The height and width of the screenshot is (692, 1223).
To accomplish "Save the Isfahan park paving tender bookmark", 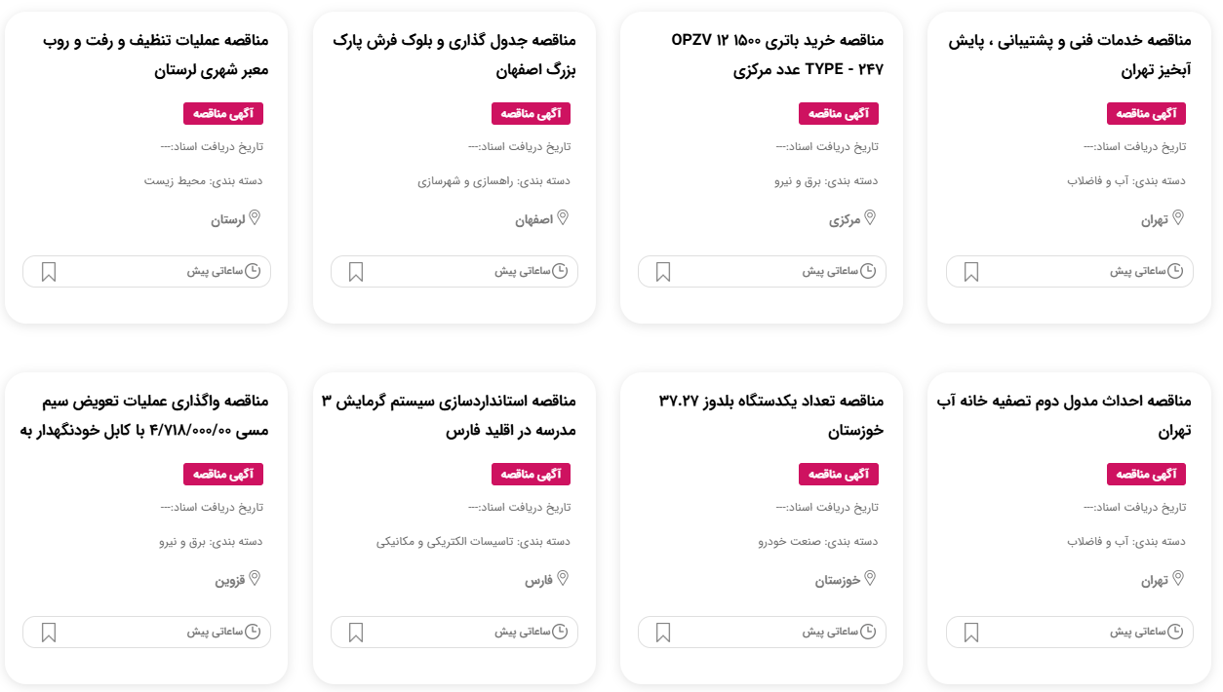I will pos(356,272).
